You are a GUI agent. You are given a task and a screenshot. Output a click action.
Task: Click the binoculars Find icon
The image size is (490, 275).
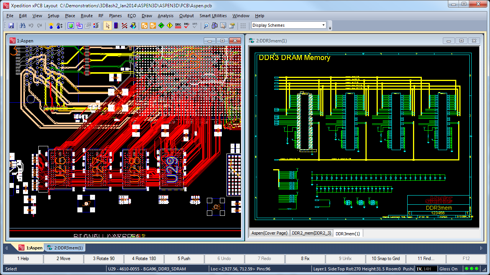point(22,26)
